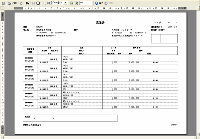Click the 株式会社 インプローブ company name
This screenshot has width=200, height=139.
(x=122, y=30)
